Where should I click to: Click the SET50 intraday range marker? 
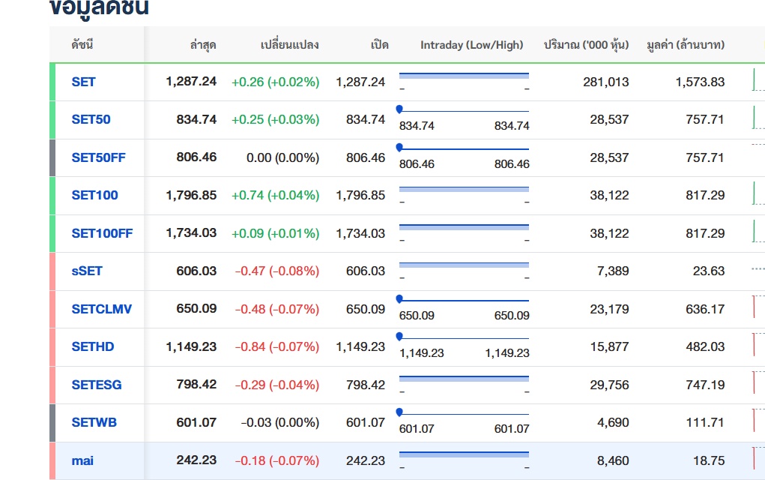point(399,109)
